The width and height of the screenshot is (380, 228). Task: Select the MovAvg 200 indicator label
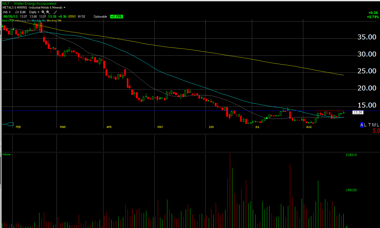click(54, 21)
